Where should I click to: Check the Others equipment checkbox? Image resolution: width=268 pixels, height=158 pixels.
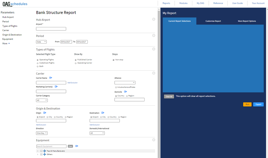[41, 154]
